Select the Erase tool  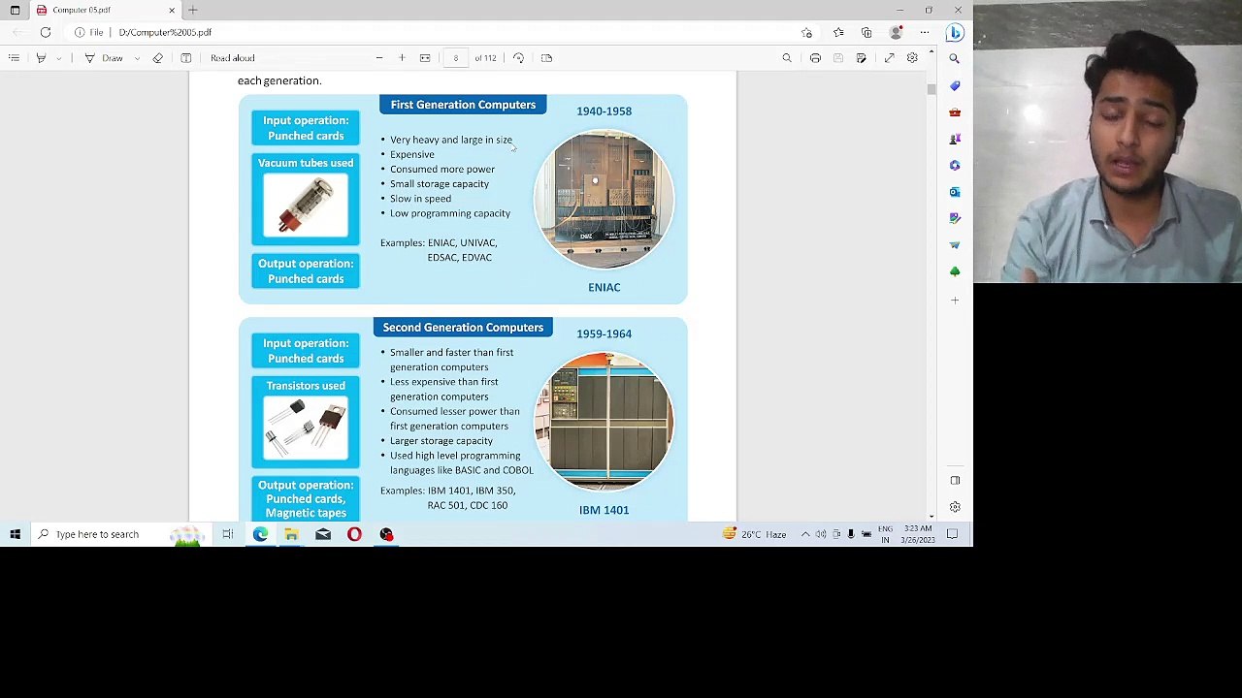[158, 58]
